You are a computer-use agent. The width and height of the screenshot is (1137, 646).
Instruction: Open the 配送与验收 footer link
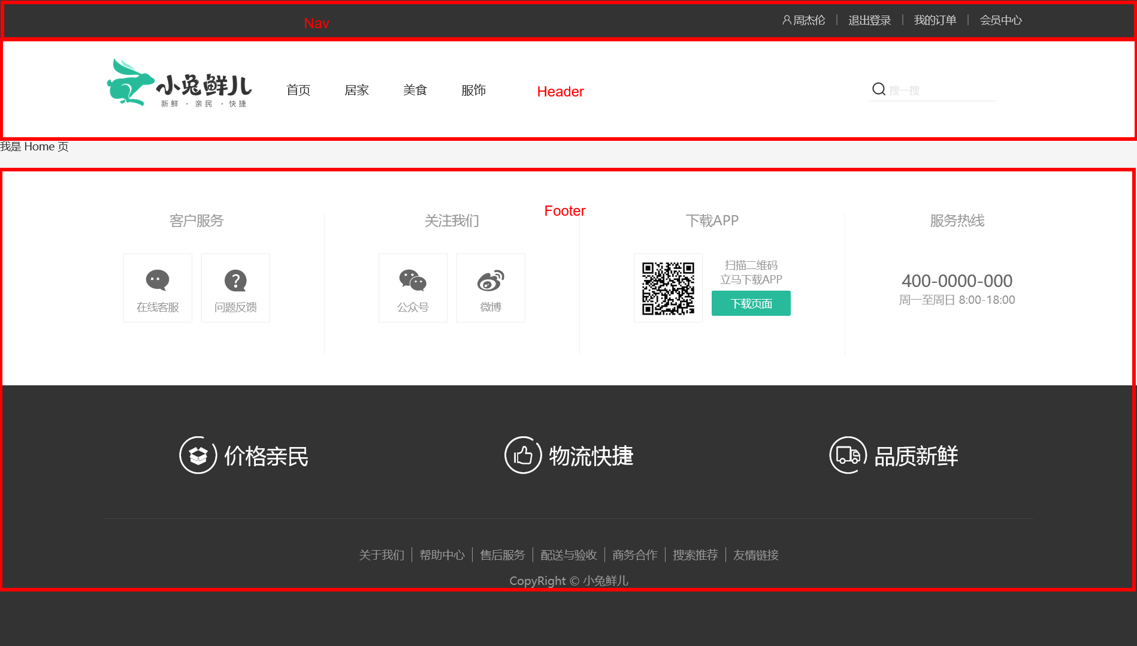pyautogui.click(x=569, y=555)
